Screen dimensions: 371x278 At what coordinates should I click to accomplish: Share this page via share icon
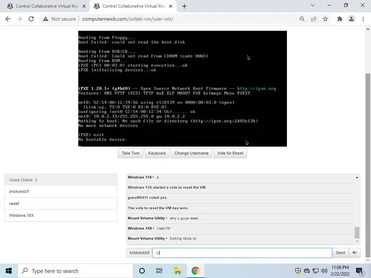pyautogui.click(x=314, y=19)
